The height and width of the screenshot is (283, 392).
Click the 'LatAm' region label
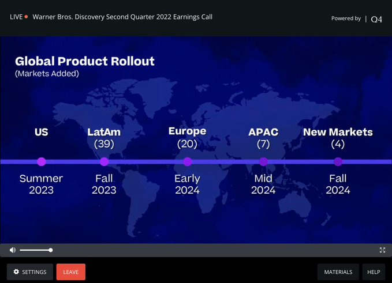(x=104, y=132)
